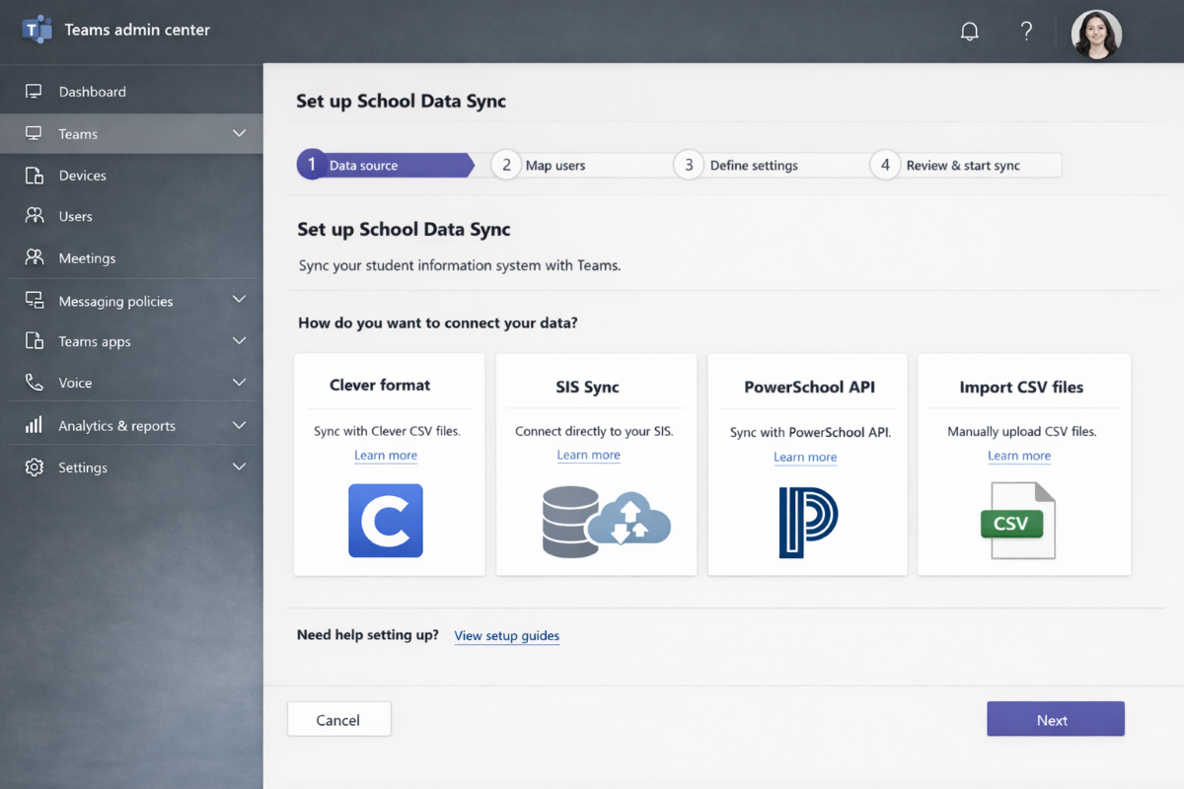Open the Meetings nav item
1184x789 pixels.
point(131,257)
